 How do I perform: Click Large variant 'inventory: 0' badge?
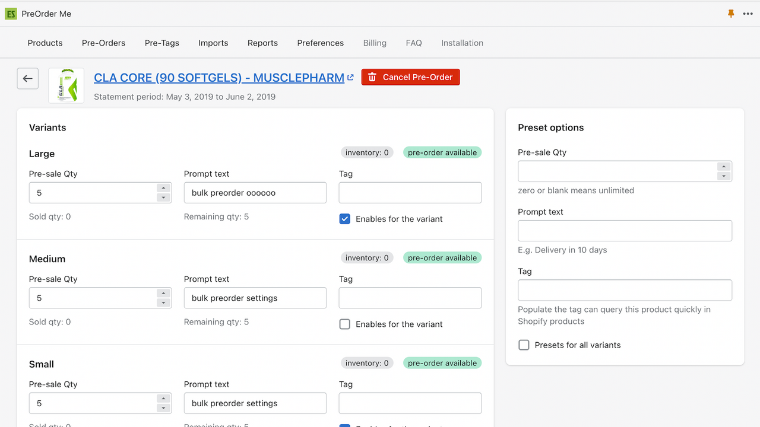(x=367, y=152)
